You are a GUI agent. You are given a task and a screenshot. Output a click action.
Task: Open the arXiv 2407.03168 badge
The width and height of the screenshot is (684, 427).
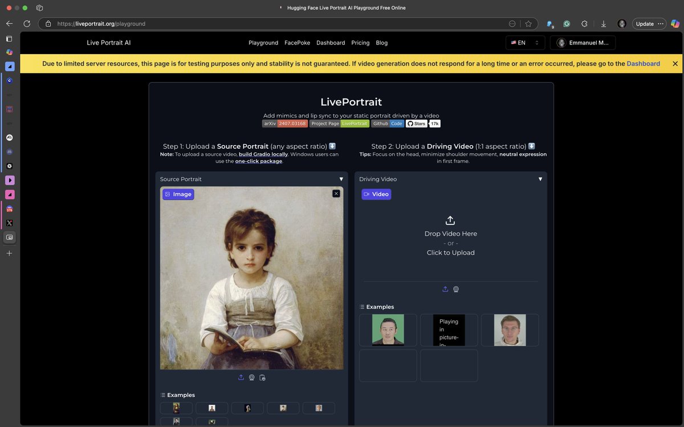(285, 124)
